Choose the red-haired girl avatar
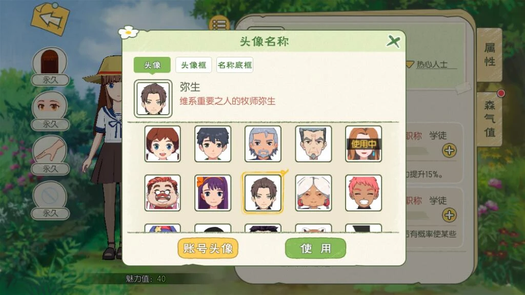This screenshot has width=525, height=295. [x=163, y=144]
